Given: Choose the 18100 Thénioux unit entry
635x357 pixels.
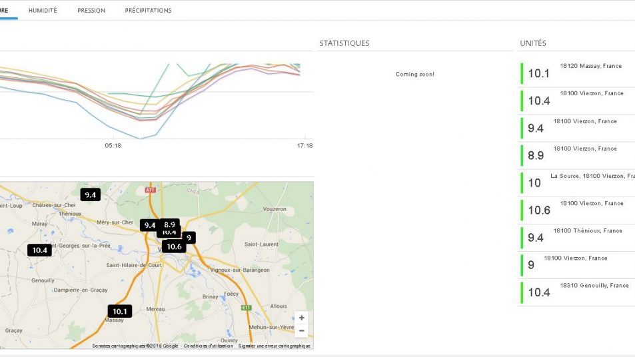Looking at the screenshot, I should click(x=577, y=236).
